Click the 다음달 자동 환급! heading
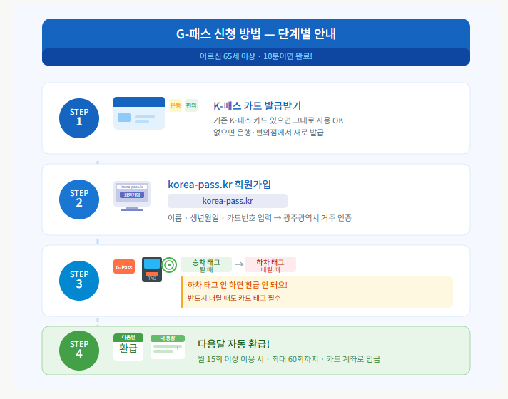The image size is (508, 399). (x=233, y=343)
